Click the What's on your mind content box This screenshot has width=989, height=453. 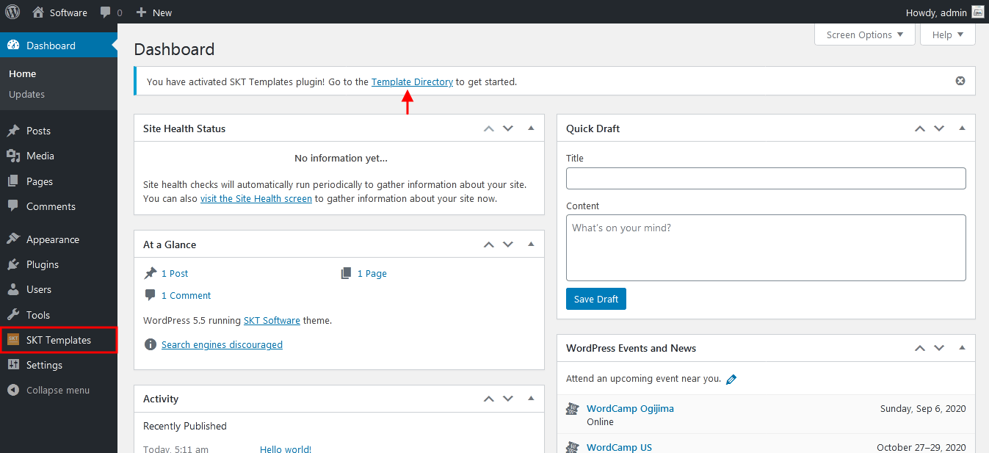click(x=766, y=247)
